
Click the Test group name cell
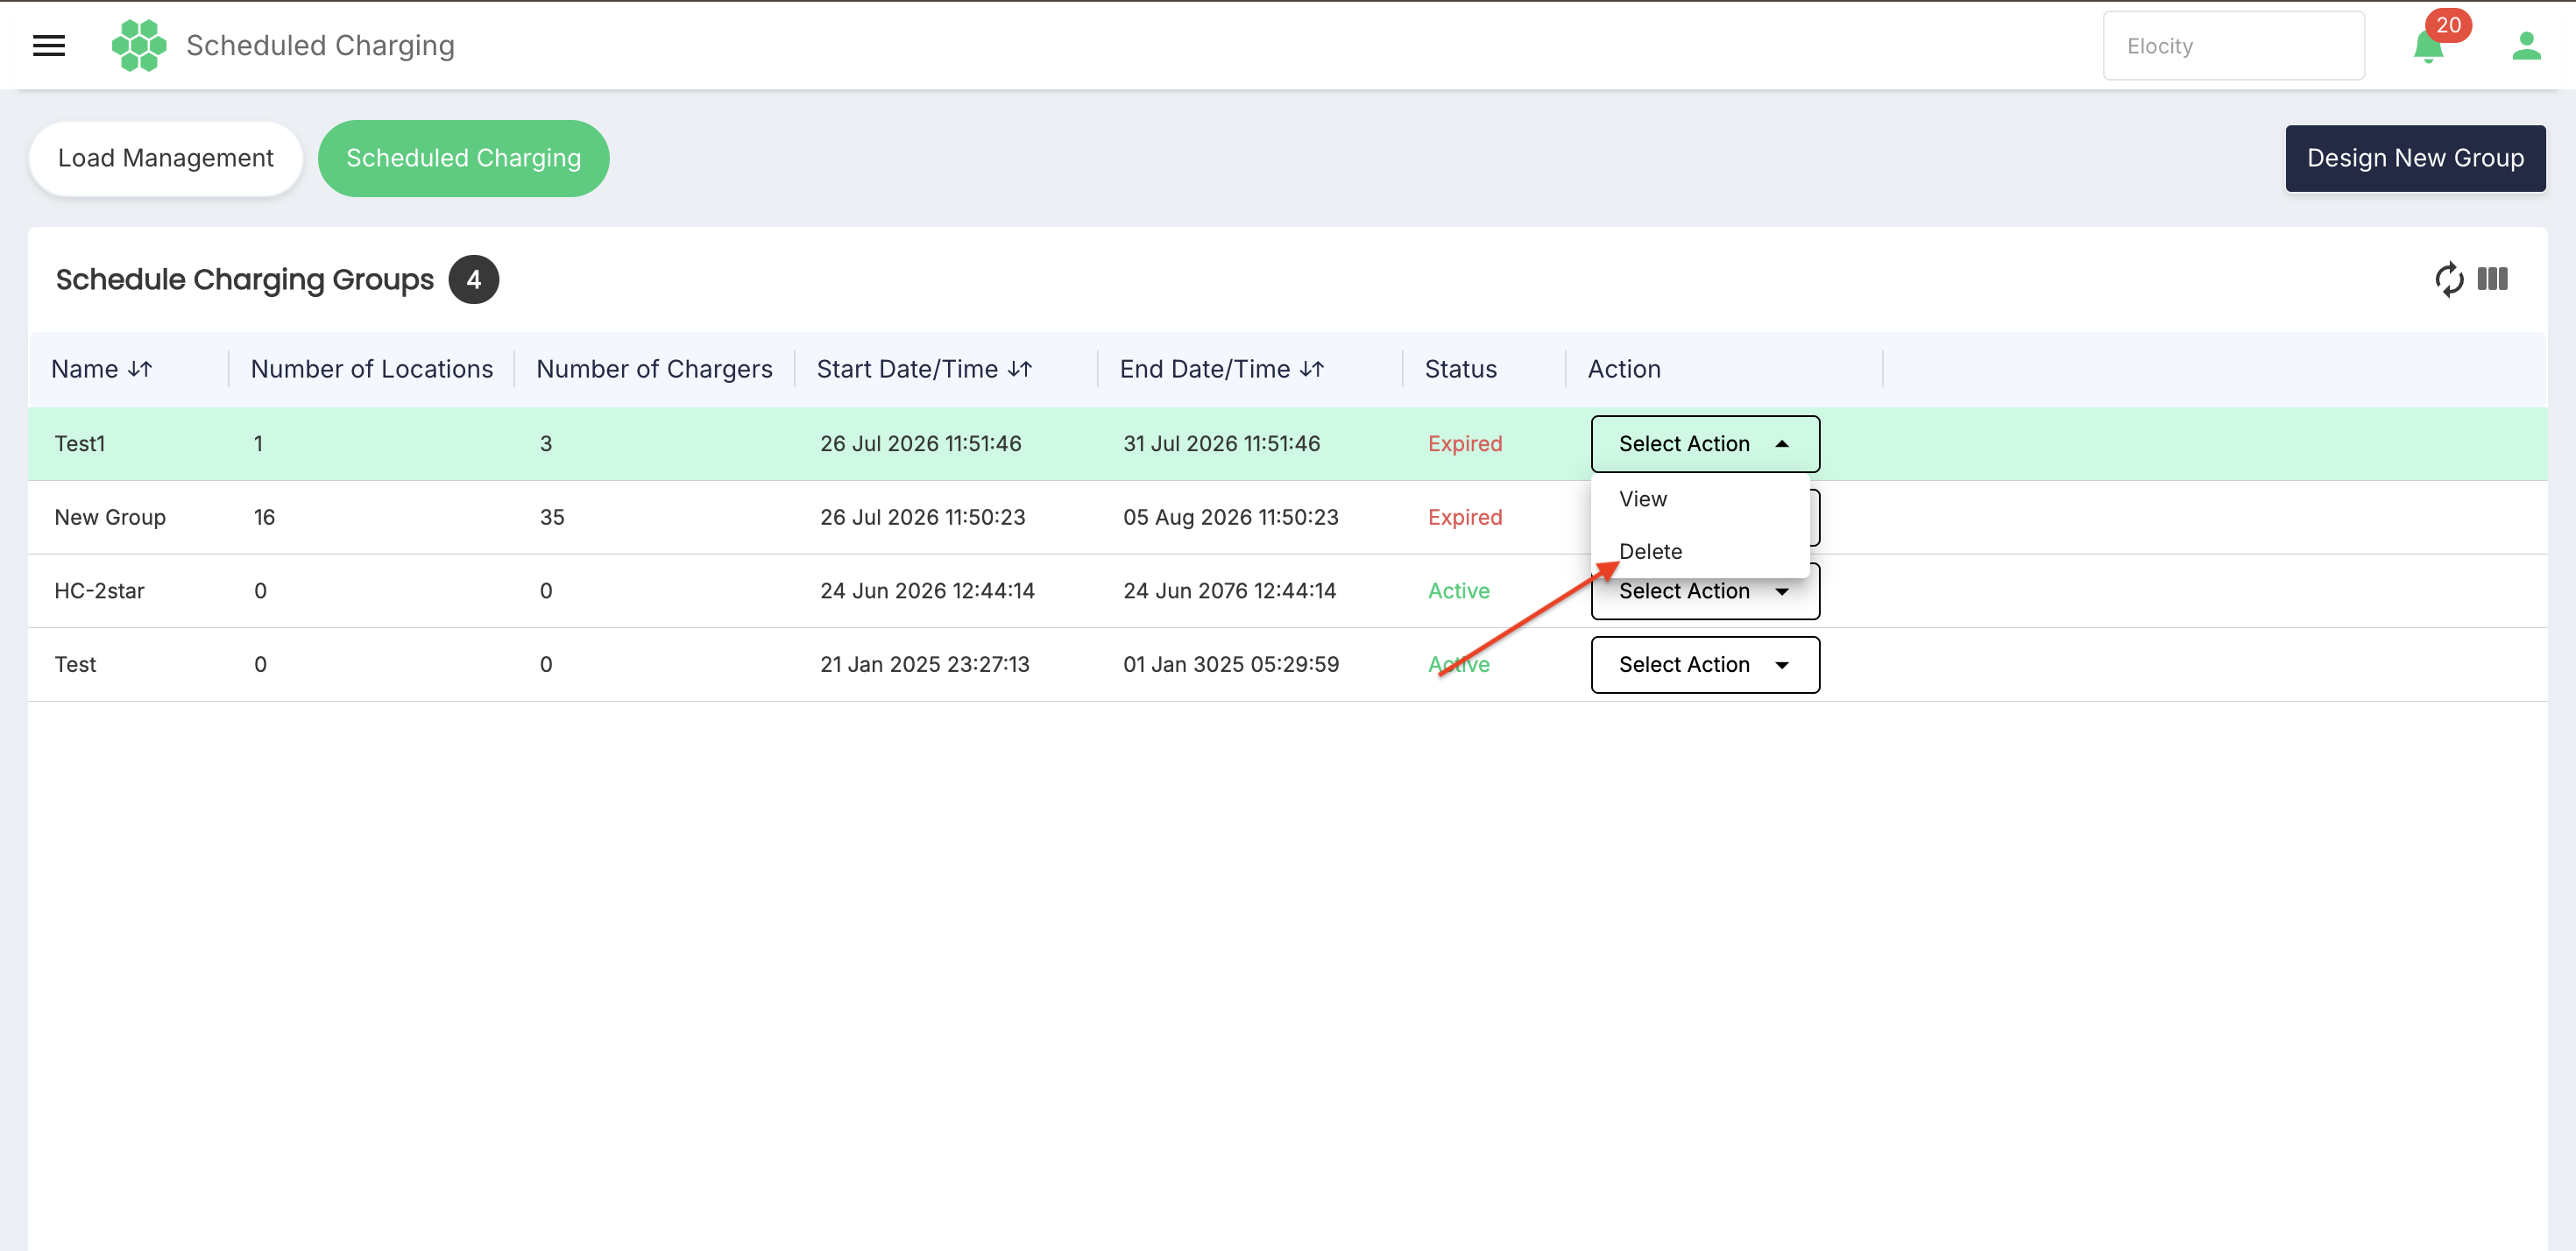[x=75, y=665]
